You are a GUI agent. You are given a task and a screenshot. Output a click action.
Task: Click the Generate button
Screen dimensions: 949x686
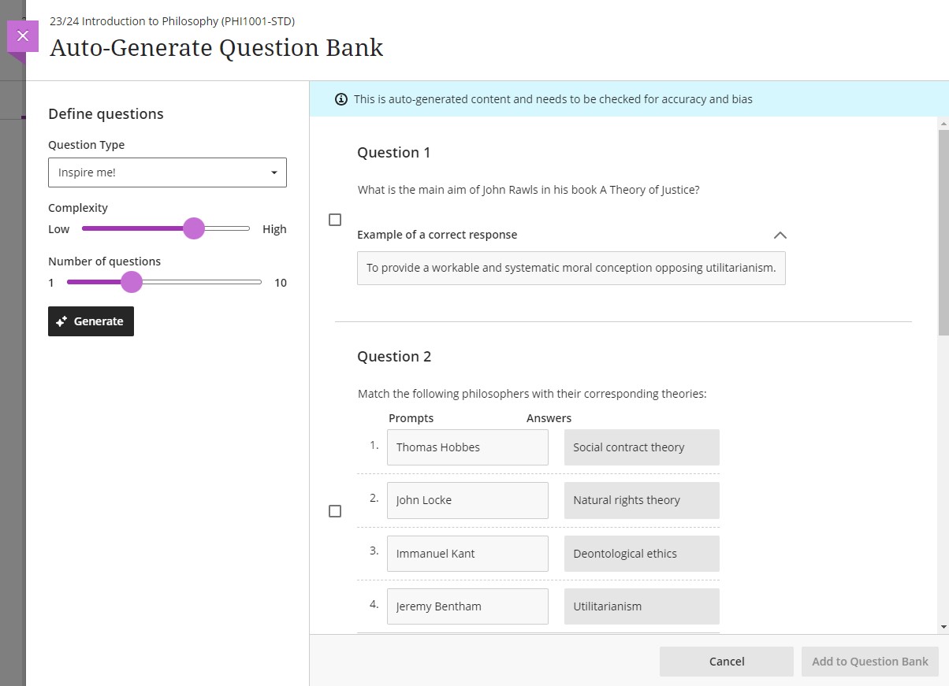coord(91,321)
